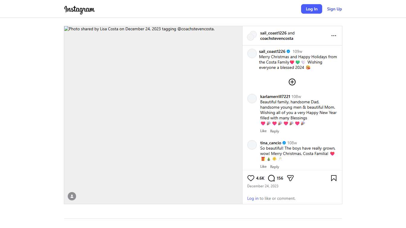This screenshot has height=228, width=406.
Task: Reply to tina_cancio's comment
Action: (274, 167)
